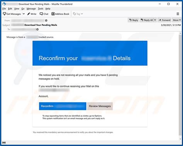The image size is (183, 146).
Task: Open the Go menu
Action: point(23,8)
